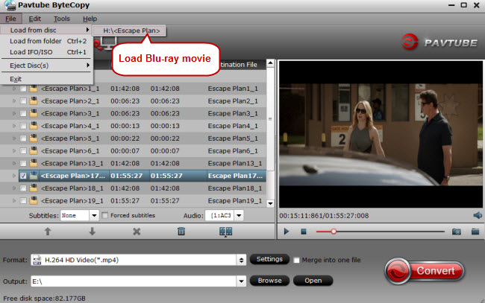
Task: Click the trash bin delete icon
Action: [181, 231]
